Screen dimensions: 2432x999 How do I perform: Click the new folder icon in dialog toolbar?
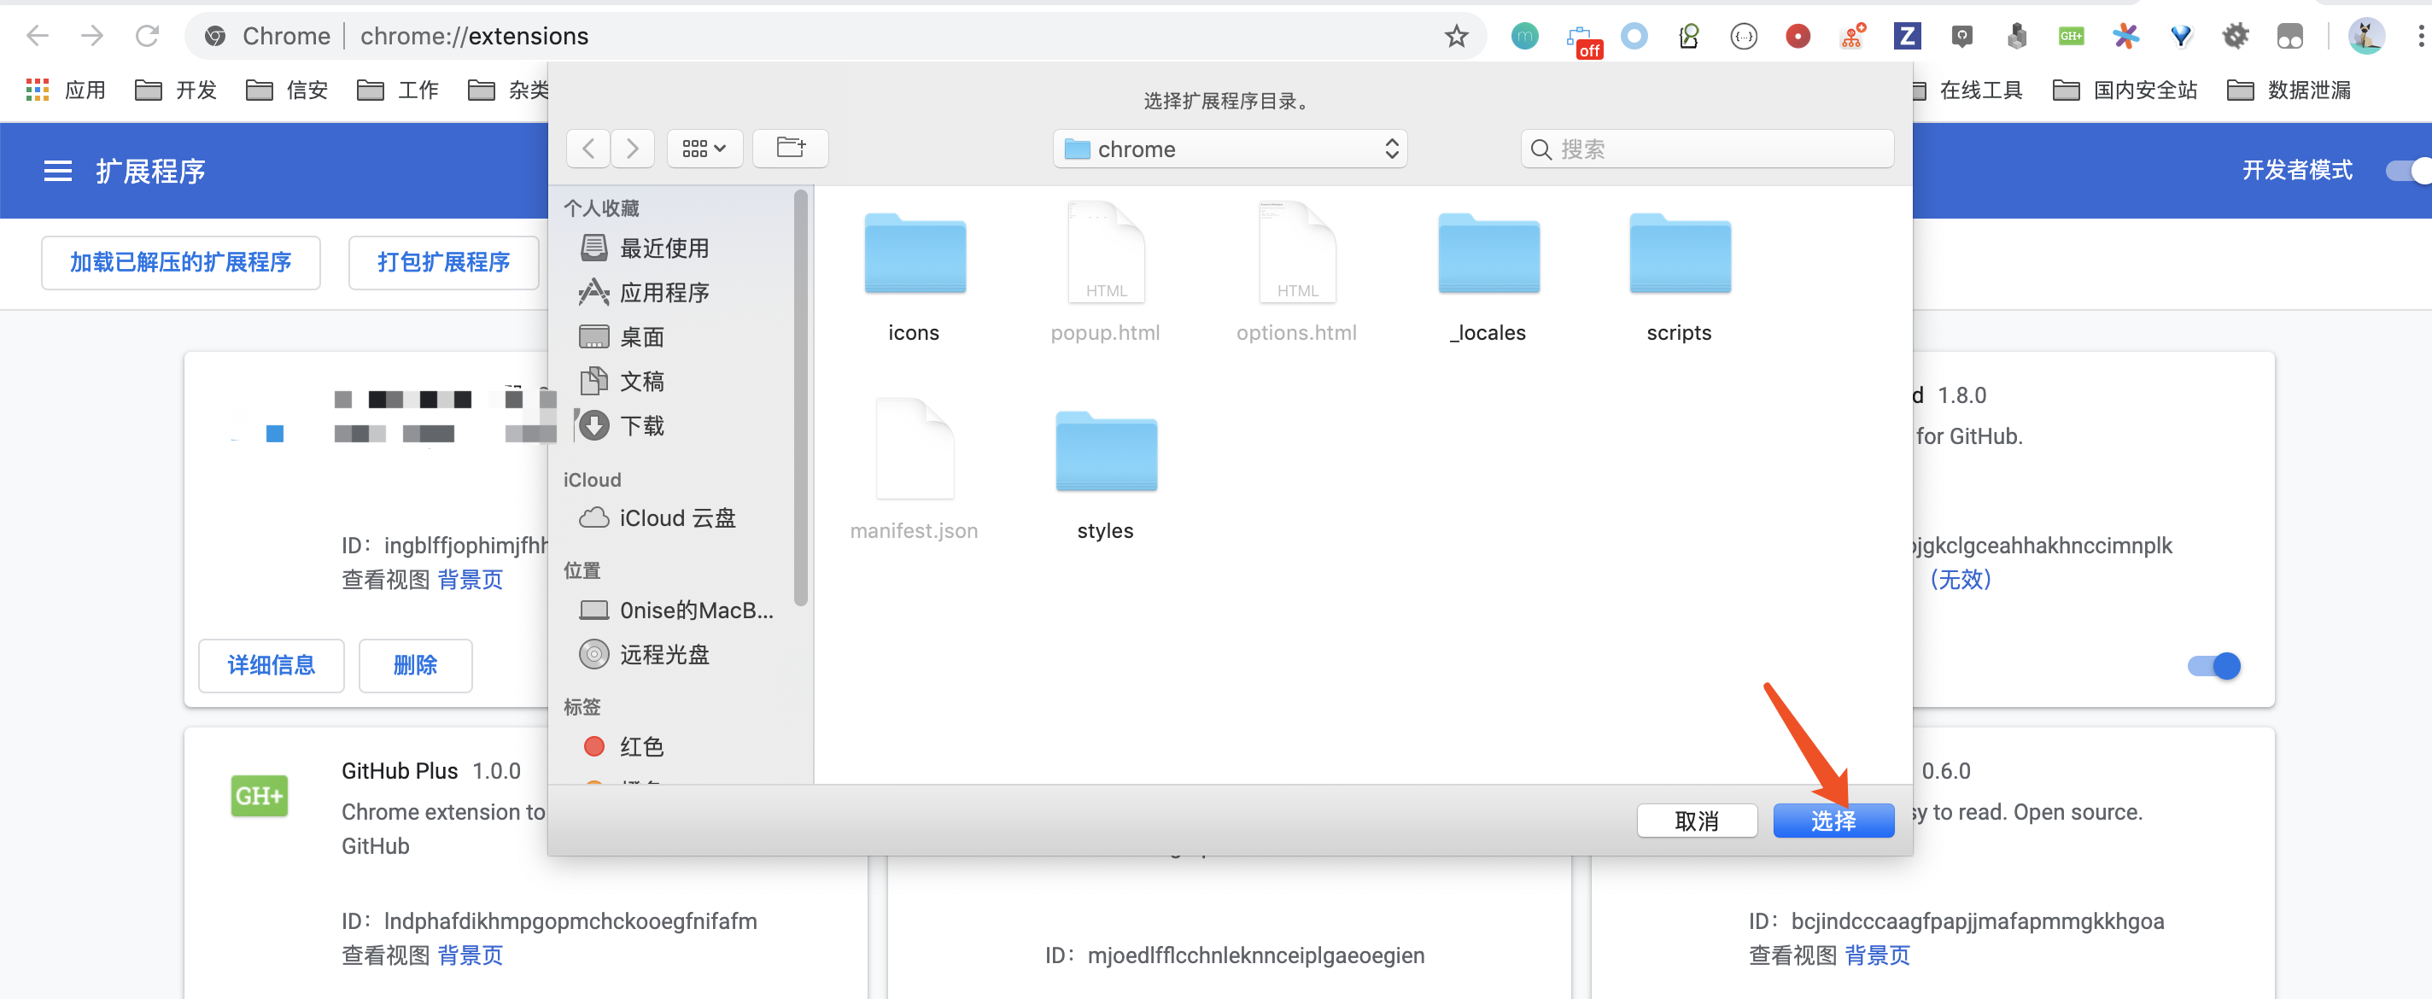[x=790, y=149]
